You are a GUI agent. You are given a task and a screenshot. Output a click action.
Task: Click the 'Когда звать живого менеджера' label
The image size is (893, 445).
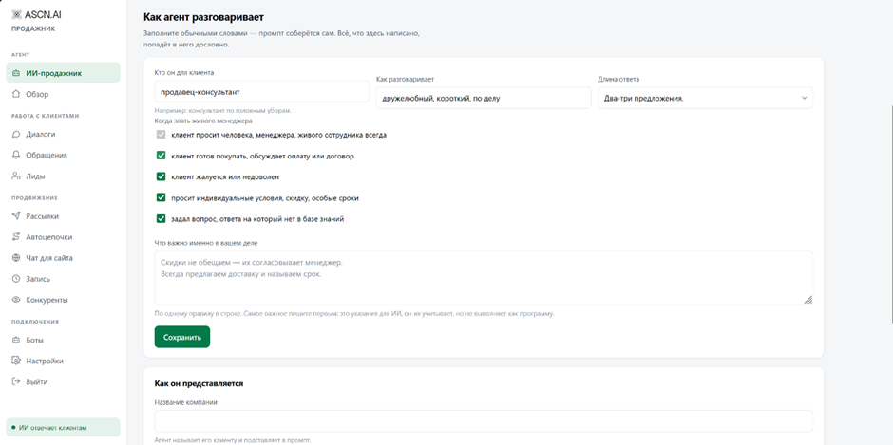coord(203,121)
